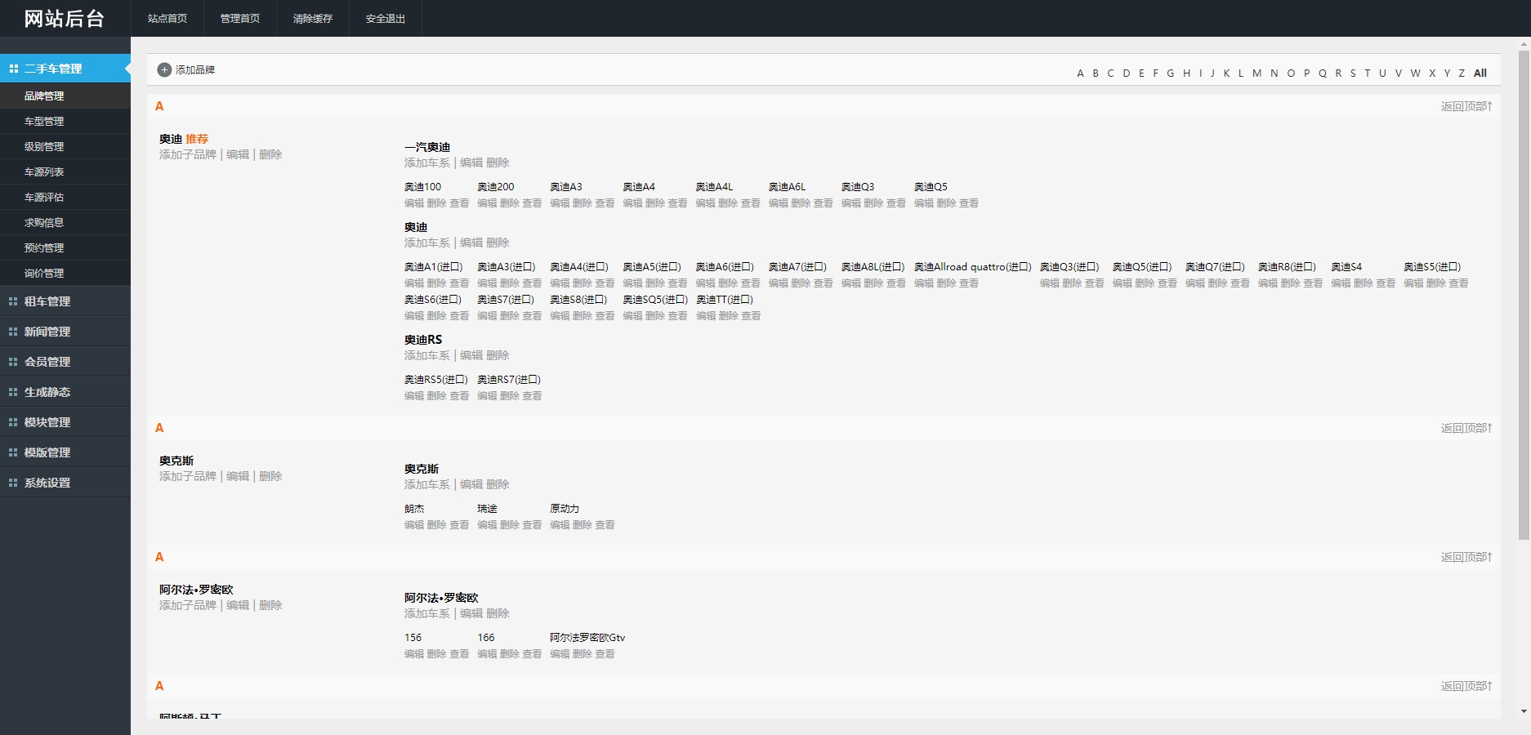
Task: Click 删除 under the 奥迪A4L model
Action: coord(728,203)
